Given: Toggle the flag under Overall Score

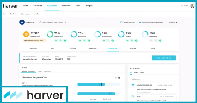Looking at the screenshot, I should pos(60,40).
